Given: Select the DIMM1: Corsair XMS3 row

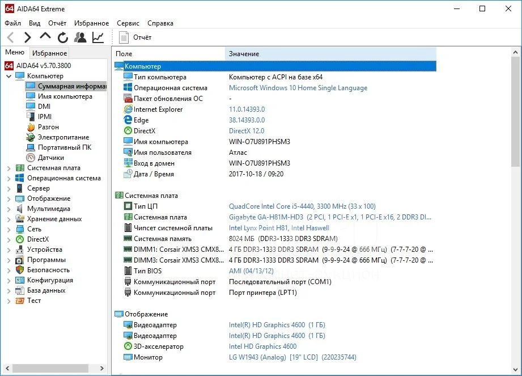Looking at the screenshot, I should [x=275, y=250].
